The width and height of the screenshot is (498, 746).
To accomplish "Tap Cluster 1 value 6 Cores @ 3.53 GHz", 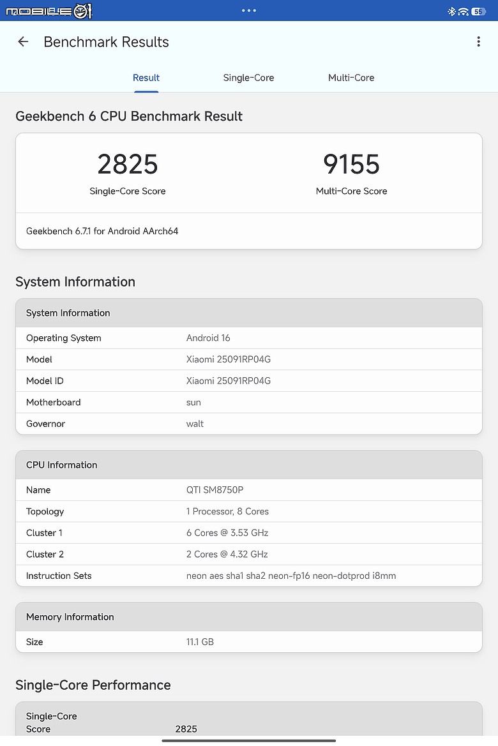I will [227, 532].
